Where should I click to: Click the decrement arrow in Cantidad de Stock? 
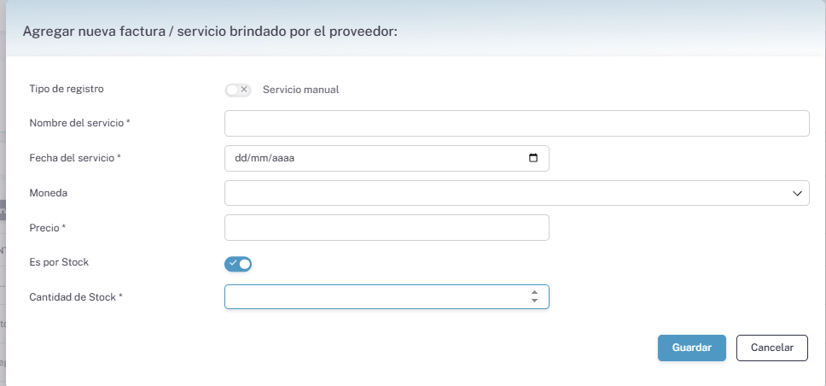[x=534, y=301]
